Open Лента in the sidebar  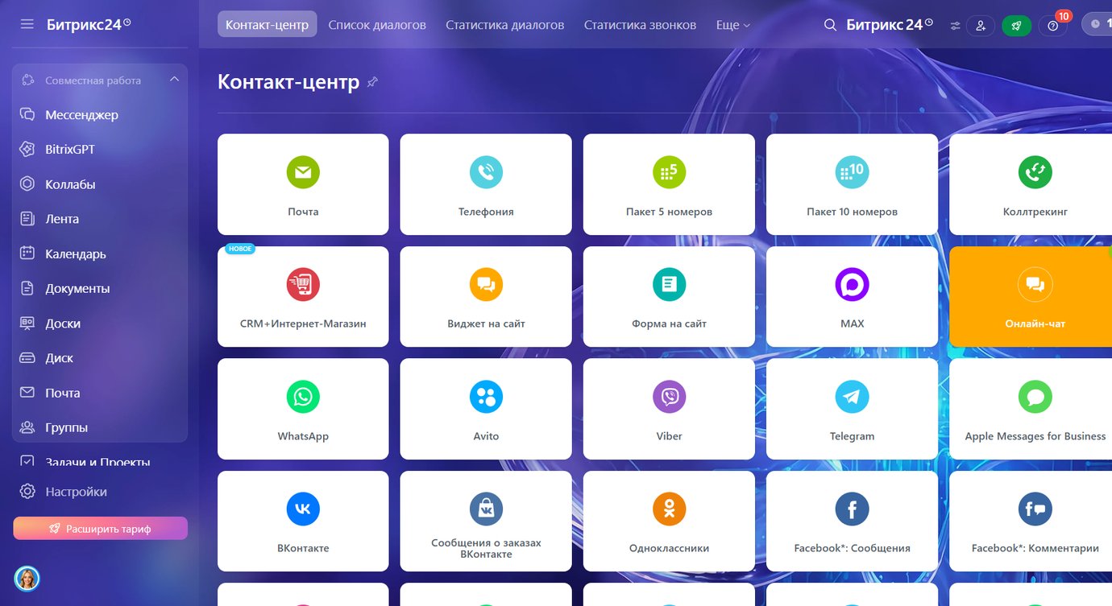click(100, 219)
